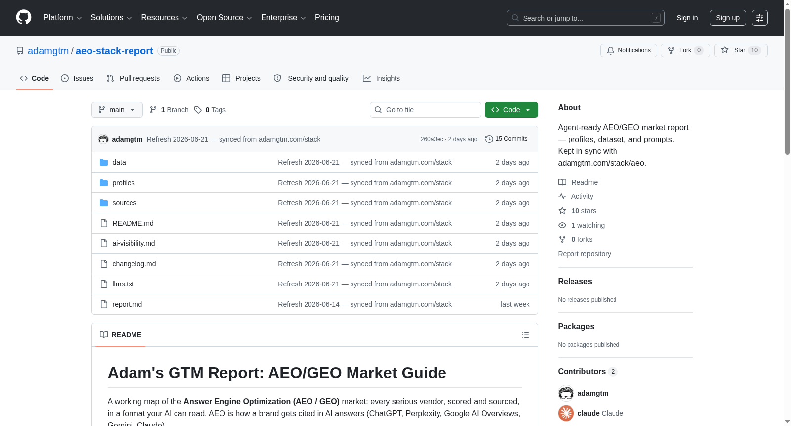Switch to the Code tab
This screenshot has width=791, height=426.
35,78
